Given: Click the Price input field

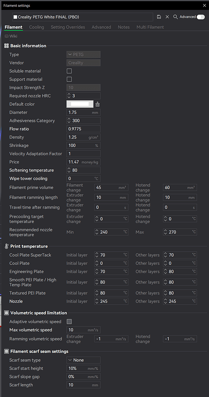Looking at the screenshot, I should pyautogui.click(x=83, y=162).
